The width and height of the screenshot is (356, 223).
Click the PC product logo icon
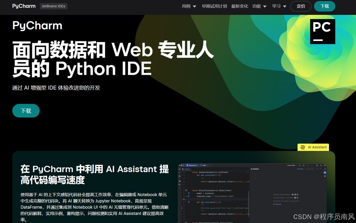(x=322, y=32)
